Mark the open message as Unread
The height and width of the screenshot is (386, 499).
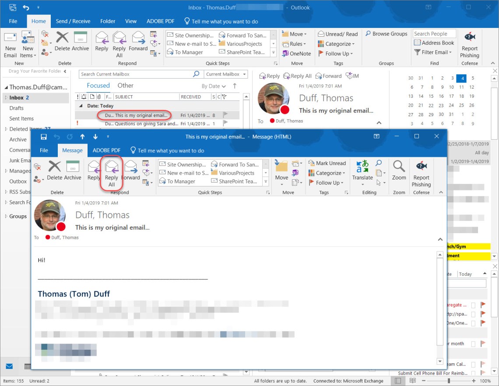pos(327,163)
